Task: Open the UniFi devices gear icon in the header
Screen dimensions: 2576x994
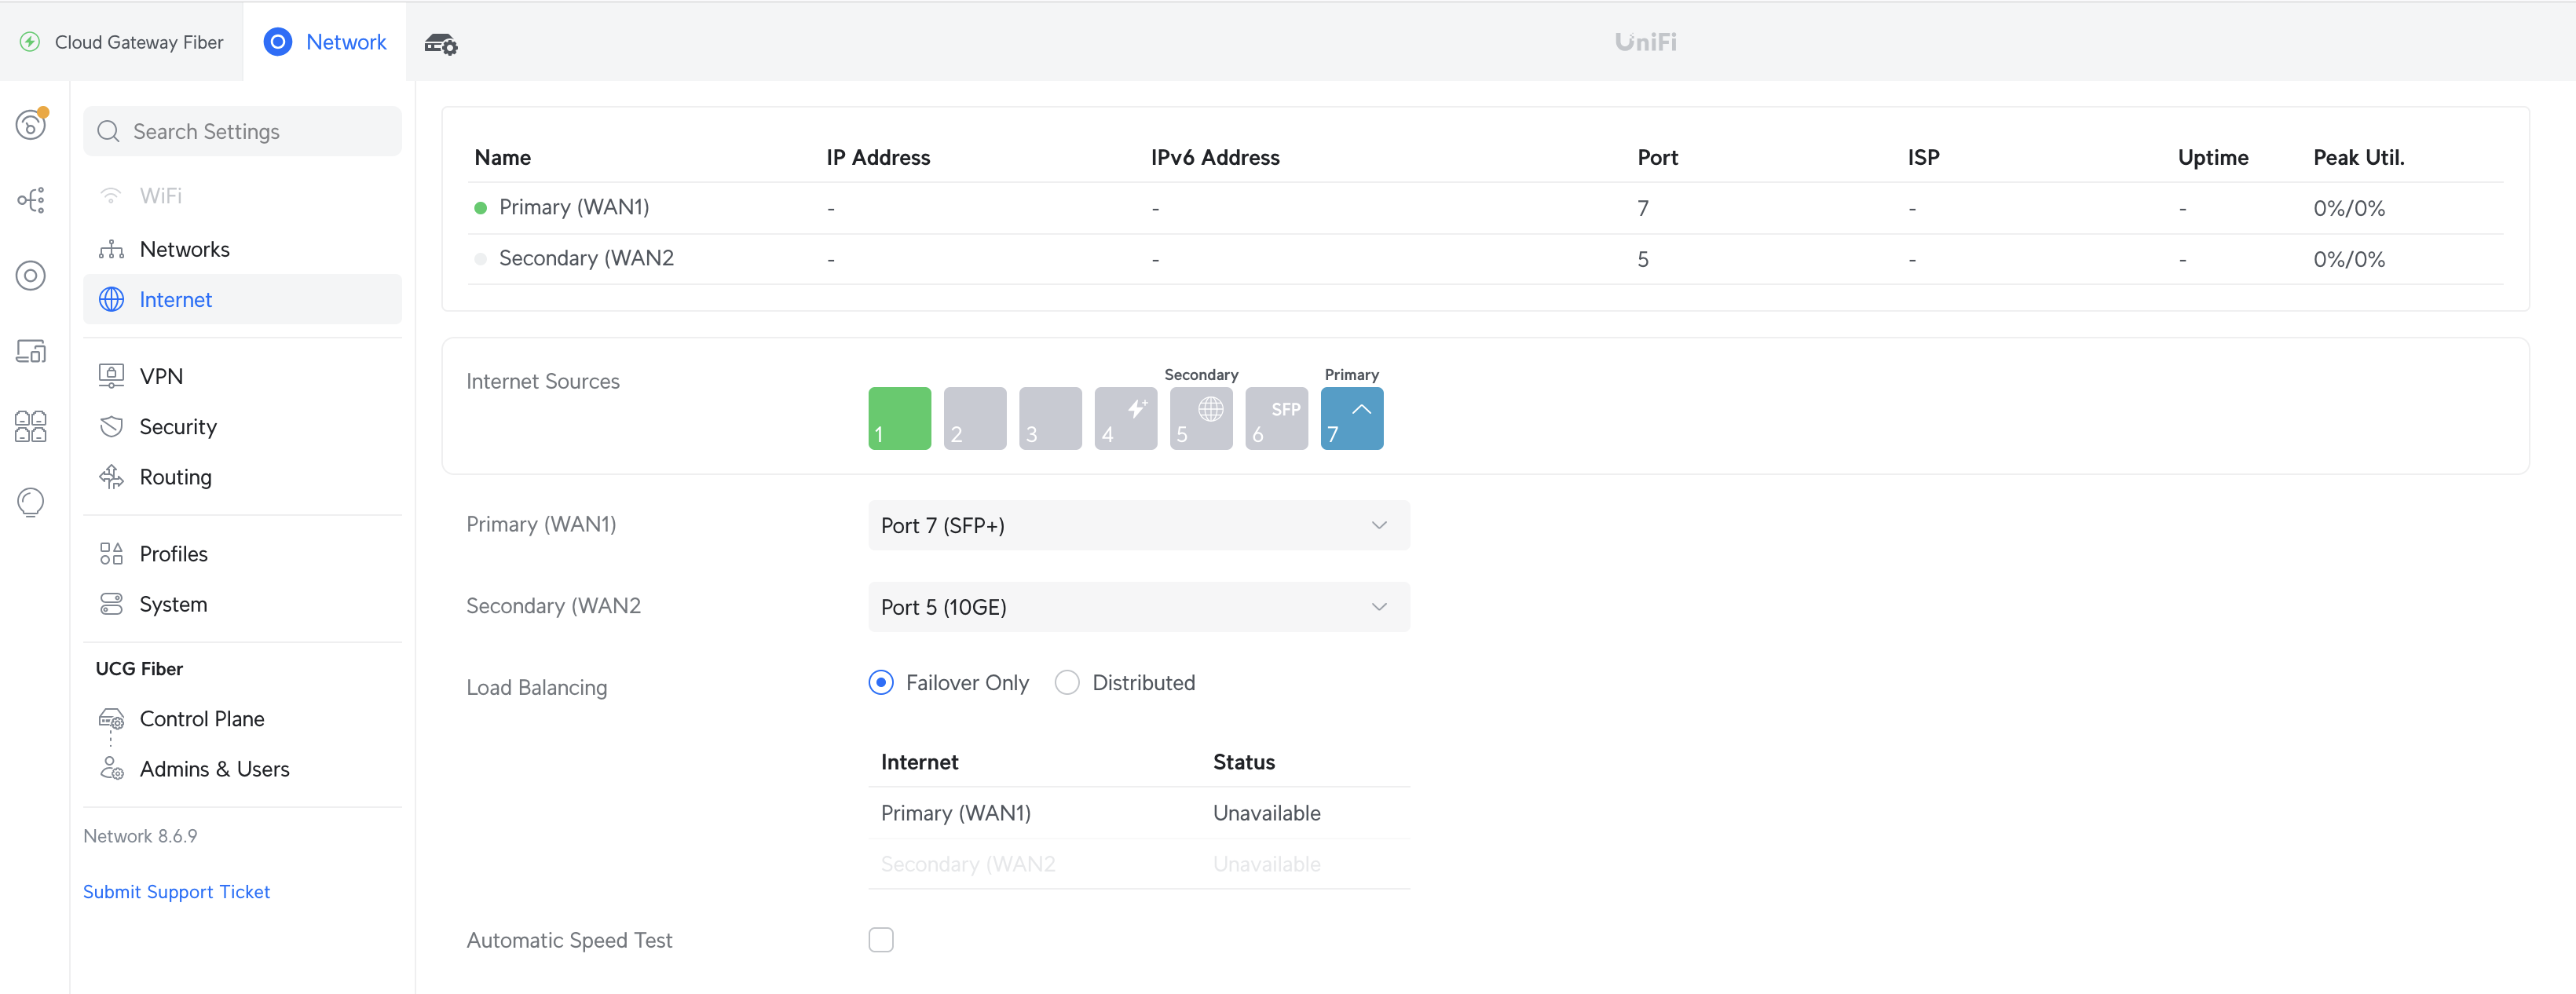Action: (441, 44)
